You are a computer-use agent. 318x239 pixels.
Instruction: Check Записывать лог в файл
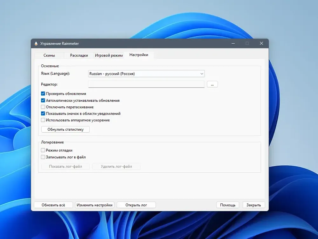pyautogui.click(x=43, y=157)
